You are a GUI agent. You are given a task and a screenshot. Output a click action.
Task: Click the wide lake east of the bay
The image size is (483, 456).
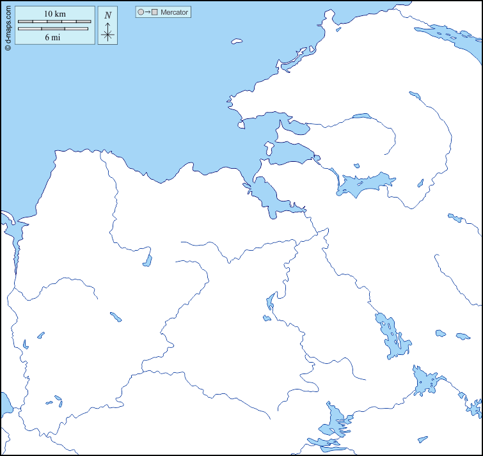click(365, 184)
